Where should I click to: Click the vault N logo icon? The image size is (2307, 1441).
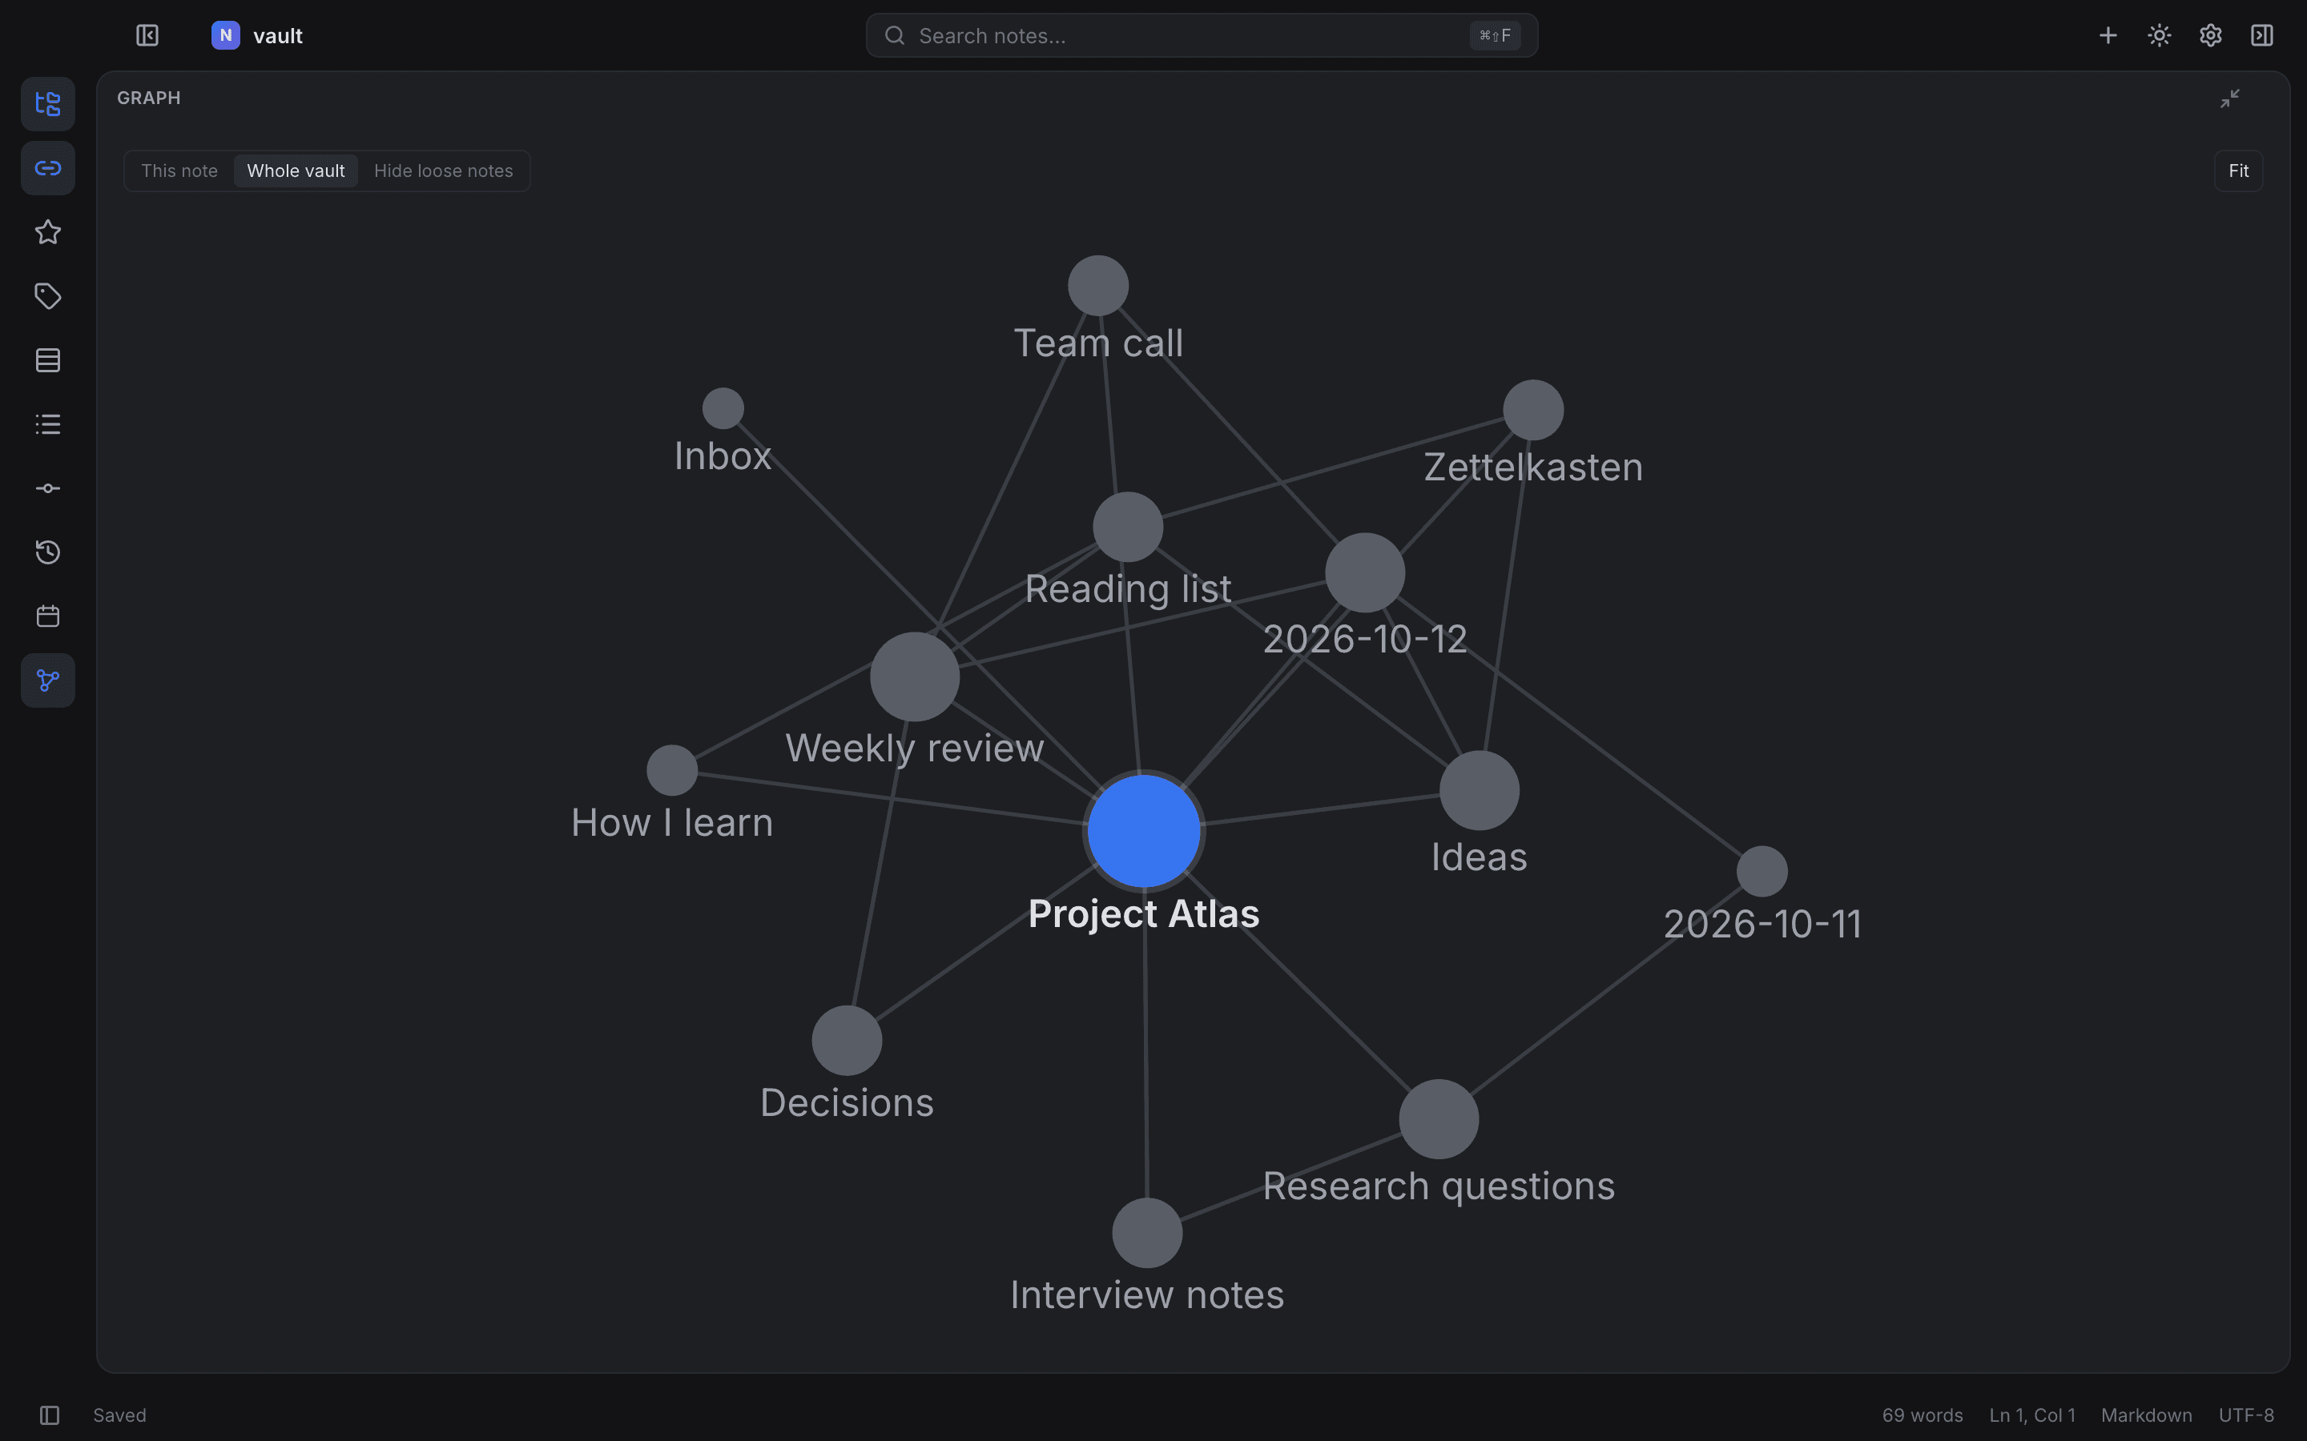[x=226, y=35]
